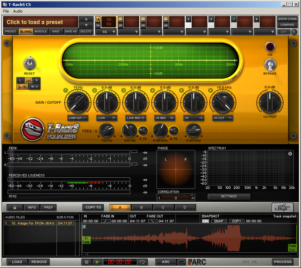Toggle the loop playback button
This screenshot has width=301, height=268.
point(142,262)
